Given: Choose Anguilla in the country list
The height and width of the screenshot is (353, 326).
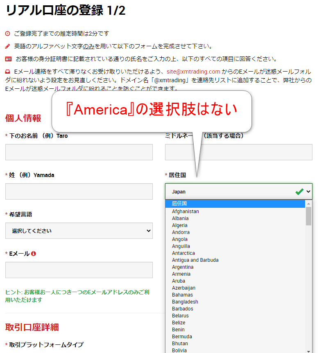Looking at the screenshot, I should (235, 246).
